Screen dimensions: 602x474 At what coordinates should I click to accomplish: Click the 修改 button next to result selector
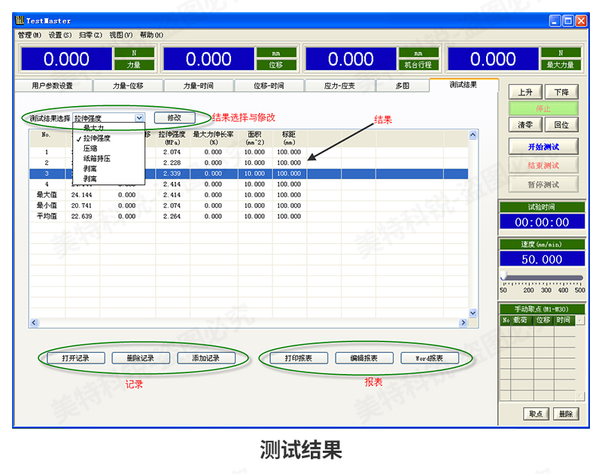[176, 117]
